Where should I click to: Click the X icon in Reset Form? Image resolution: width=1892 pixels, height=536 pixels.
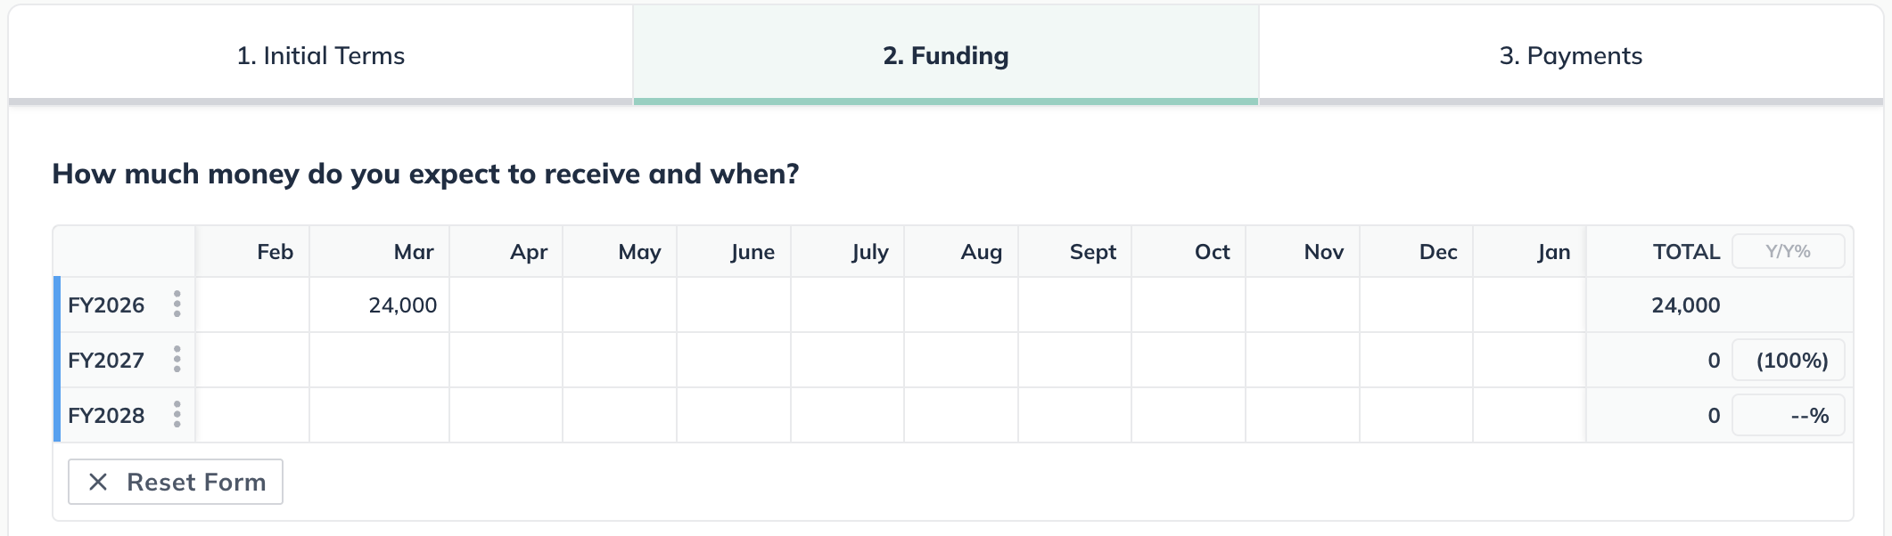(101, 482)
